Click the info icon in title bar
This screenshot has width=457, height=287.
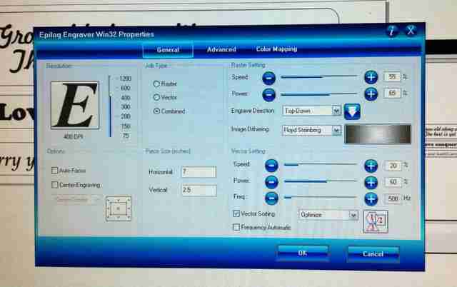click(x=392, y=30)
